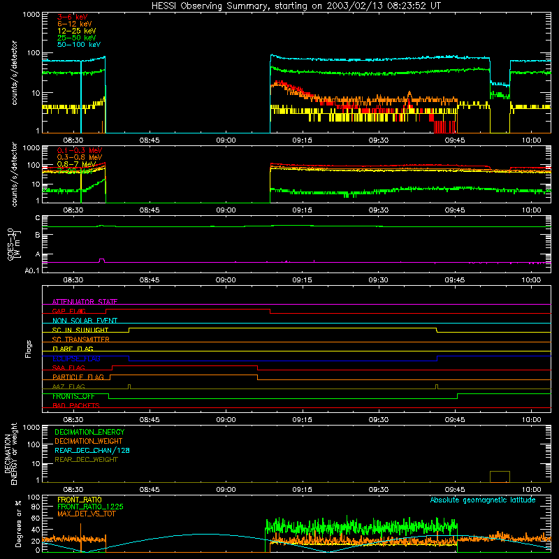Click the GOES-10 [W m-2] axis label

14,244
